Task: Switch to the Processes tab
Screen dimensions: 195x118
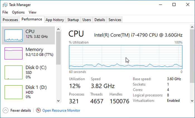Action: (10, 20)
